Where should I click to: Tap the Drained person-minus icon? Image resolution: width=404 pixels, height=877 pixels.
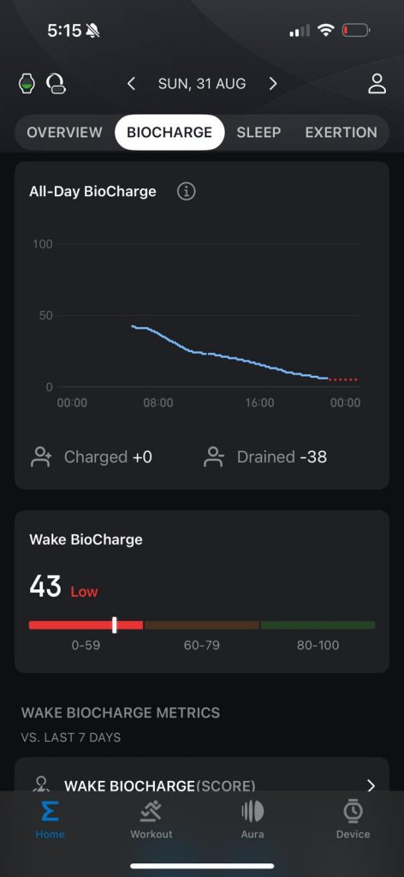tap(213, 457)
